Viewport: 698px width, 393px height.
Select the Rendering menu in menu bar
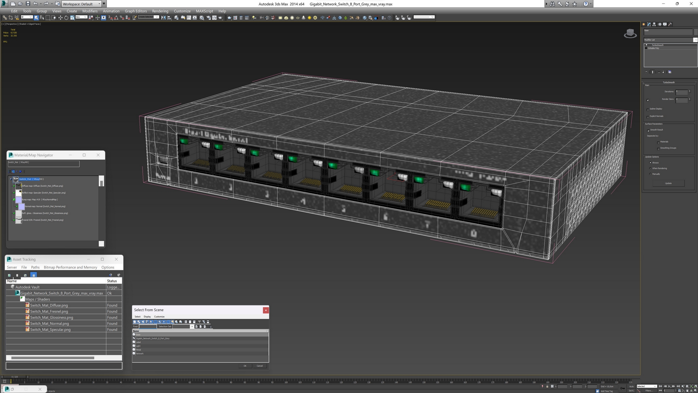[160, 11]
